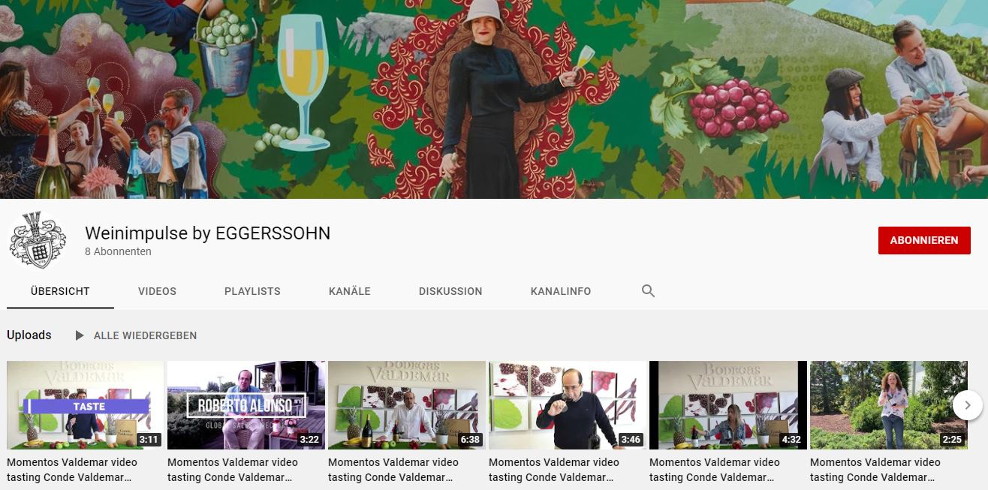Click the play triangle beside Alle Wiedergeben
The width and height of the screenshot is (988, 490).
(x=80, y=335)
